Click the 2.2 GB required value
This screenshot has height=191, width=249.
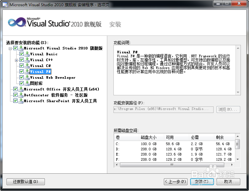[197, 144]
